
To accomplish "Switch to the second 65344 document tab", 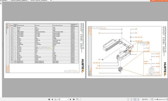I will 19,1.
